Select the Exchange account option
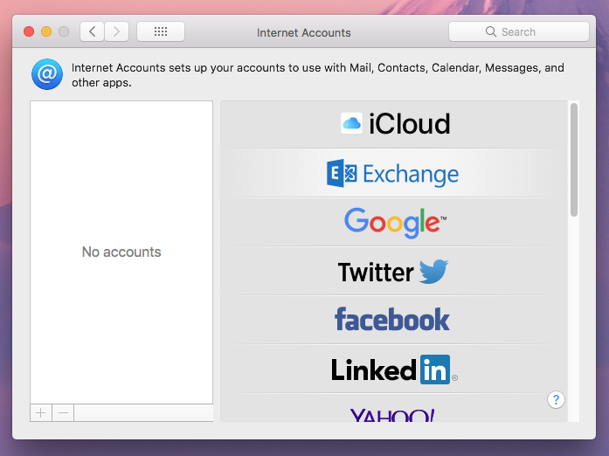609x456 pixels. [394, 173]
